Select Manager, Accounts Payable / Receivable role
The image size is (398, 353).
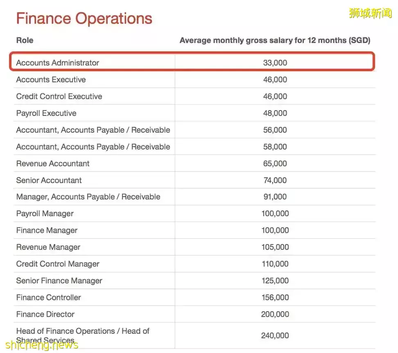pos(88,197)
